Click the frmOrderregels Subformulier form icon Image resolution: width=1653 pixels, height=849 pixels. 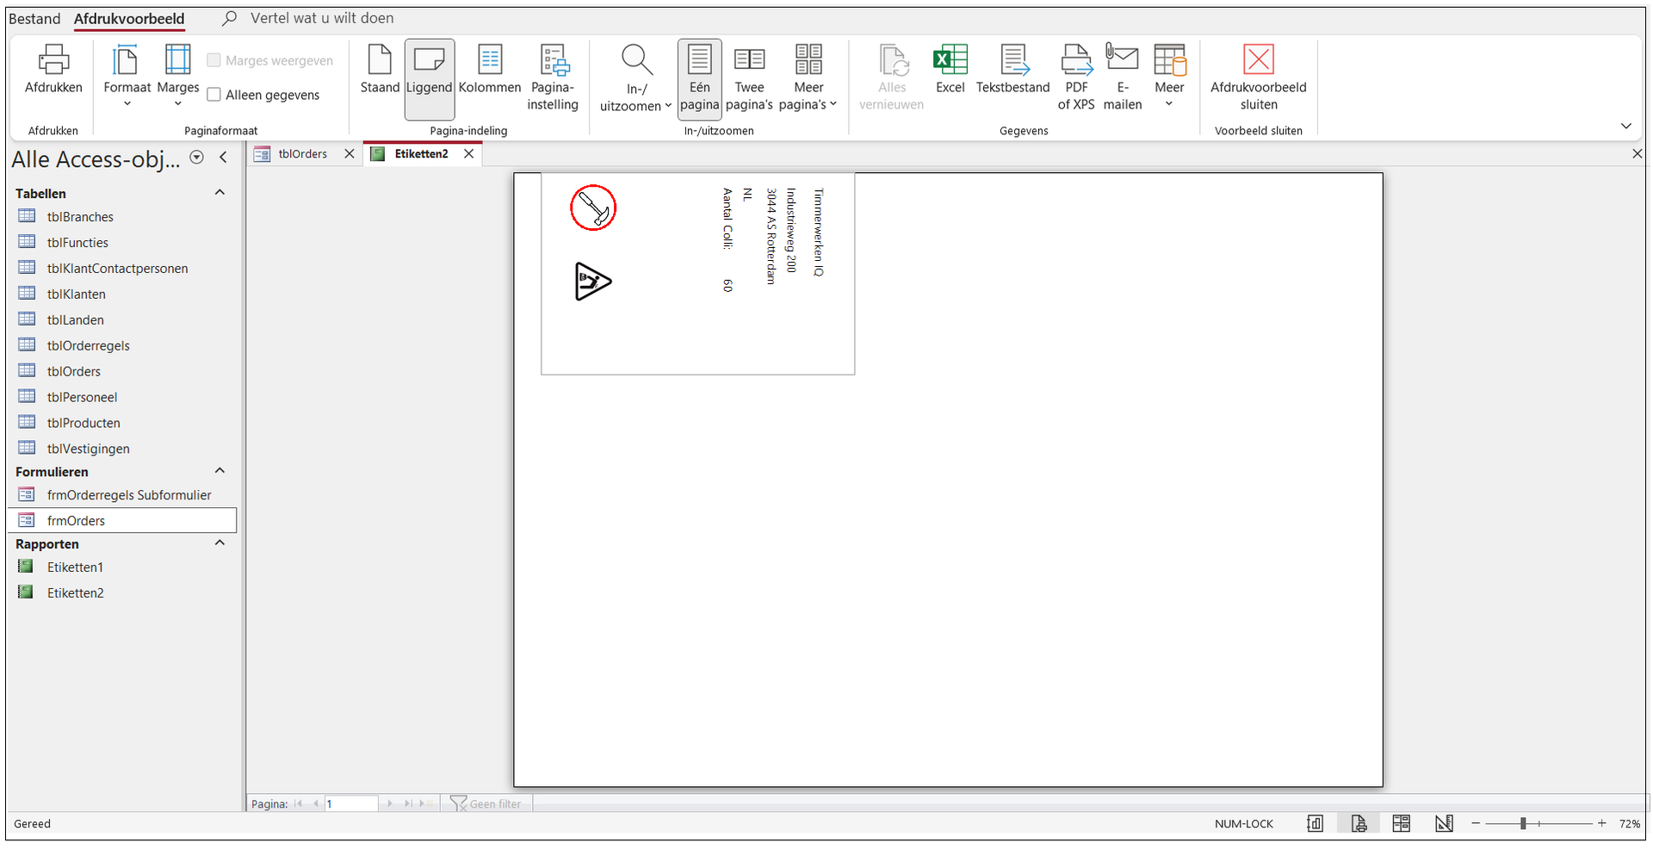pyautogui.click(x=28, y=495)
